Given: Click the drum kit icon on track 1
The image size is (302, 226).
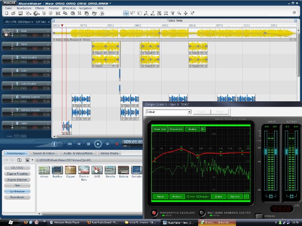Looking at the screenshot, I should (7, 33).
